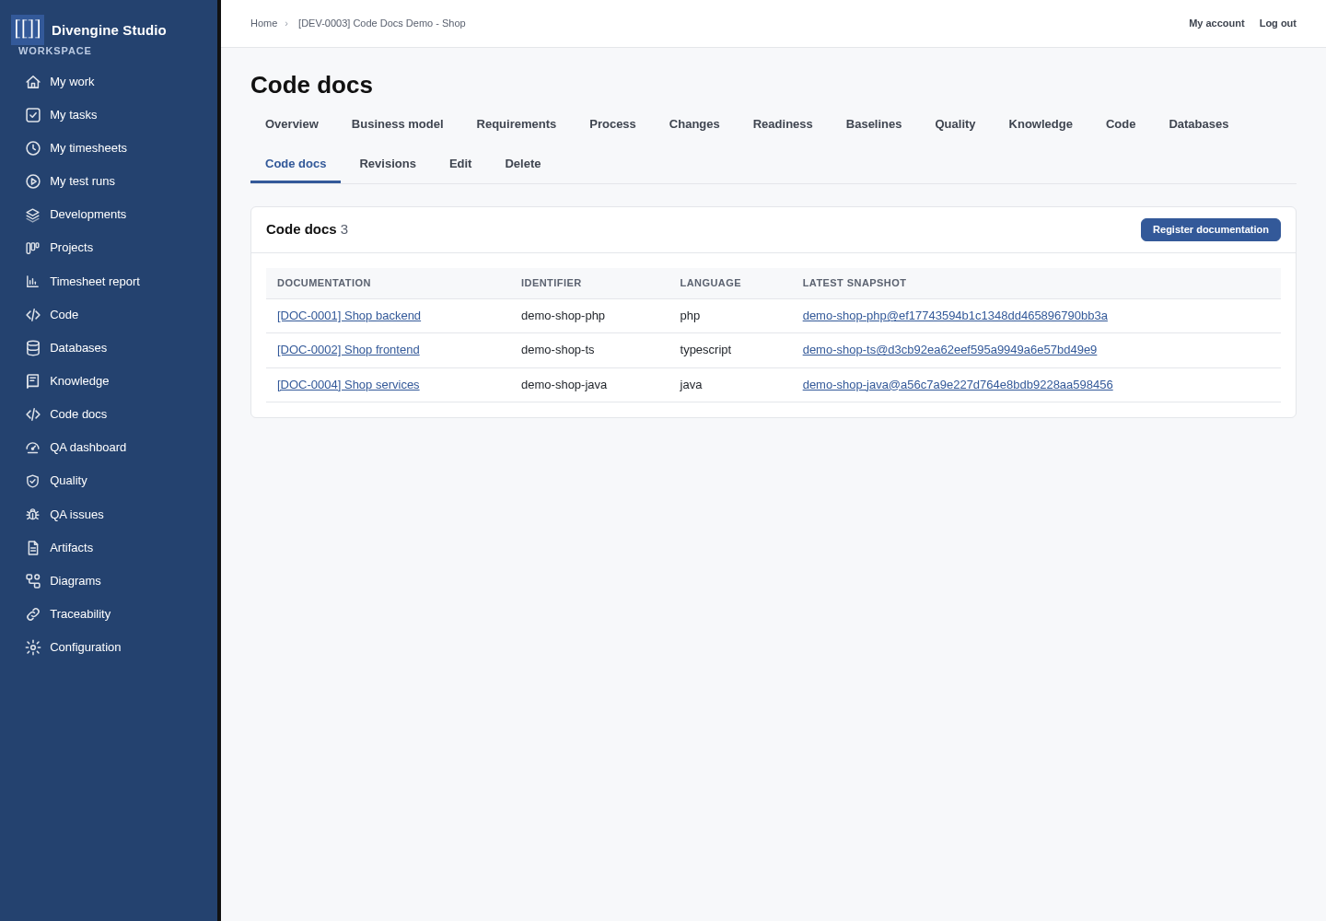
Task: Open Developments layers icon
Action: point(33,215)
